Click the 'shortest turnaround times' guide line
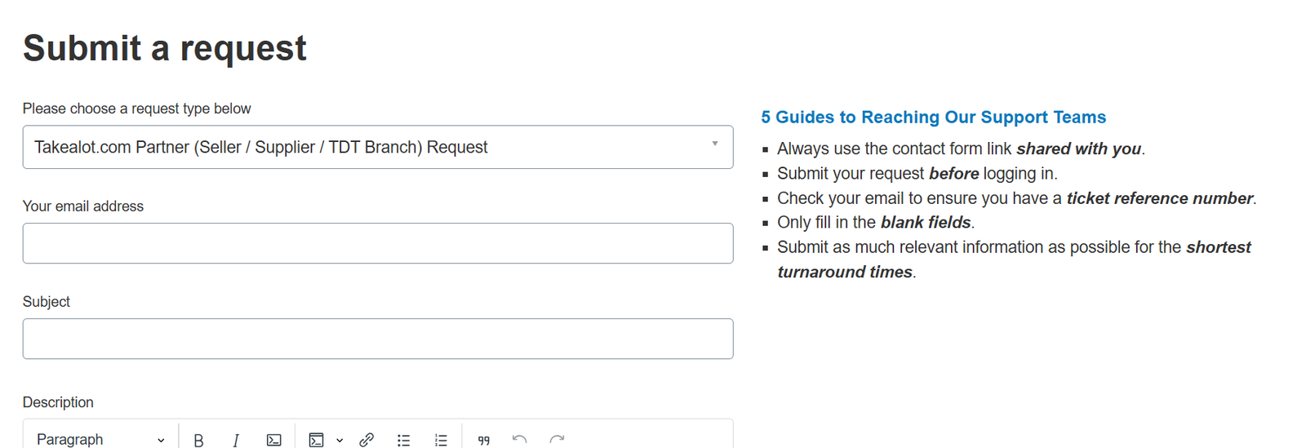This screenshot has width=1306, height=448. [x=1014, y=259]
